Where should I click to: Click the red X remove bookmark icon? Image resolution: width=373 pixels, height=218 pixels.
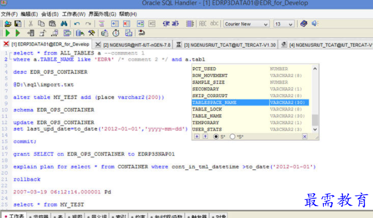pyautogui.click(x=127, y=24)
